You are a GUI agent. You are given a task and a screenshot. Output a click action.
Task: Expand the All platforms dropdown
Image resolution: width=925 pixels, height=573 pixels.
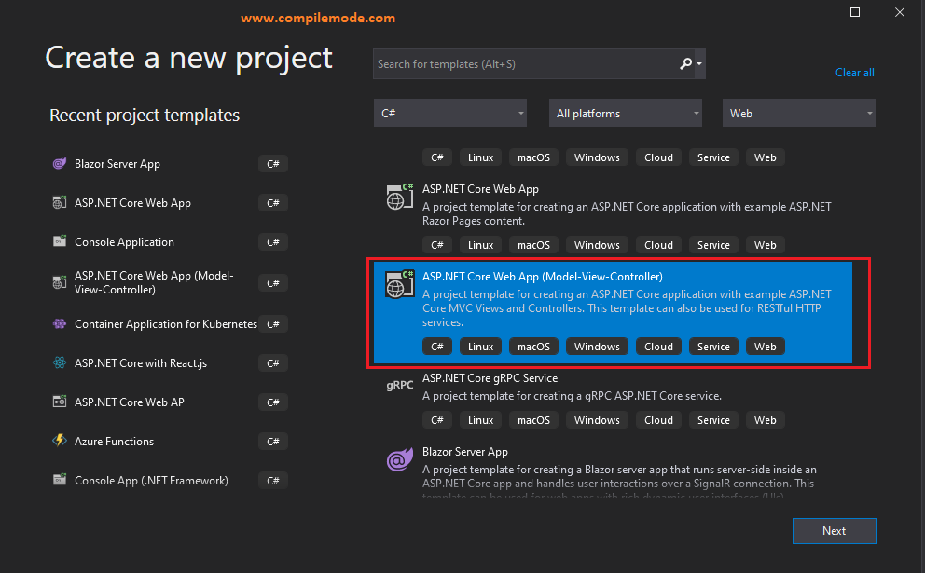tap(625, 112)
